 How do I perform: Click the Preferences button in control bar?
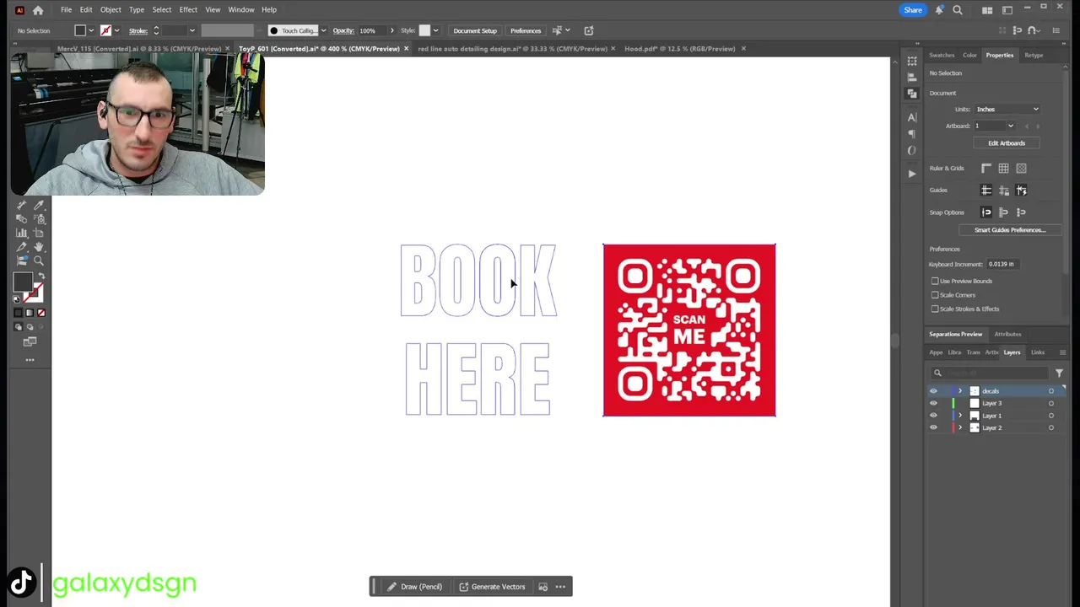(526, 30)
